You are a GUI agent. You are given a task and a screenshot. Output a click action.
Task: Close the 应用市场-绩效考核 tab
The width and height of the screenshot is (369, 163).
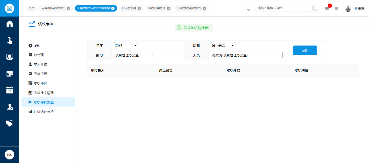(x=68, y=8)
